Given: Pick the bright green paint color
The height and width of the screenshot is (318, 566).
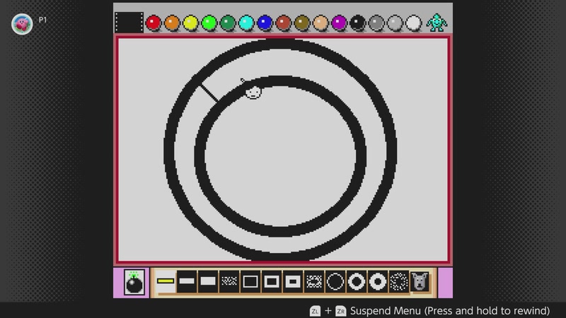Looking at the screenshot, I should tap(209, 23).
